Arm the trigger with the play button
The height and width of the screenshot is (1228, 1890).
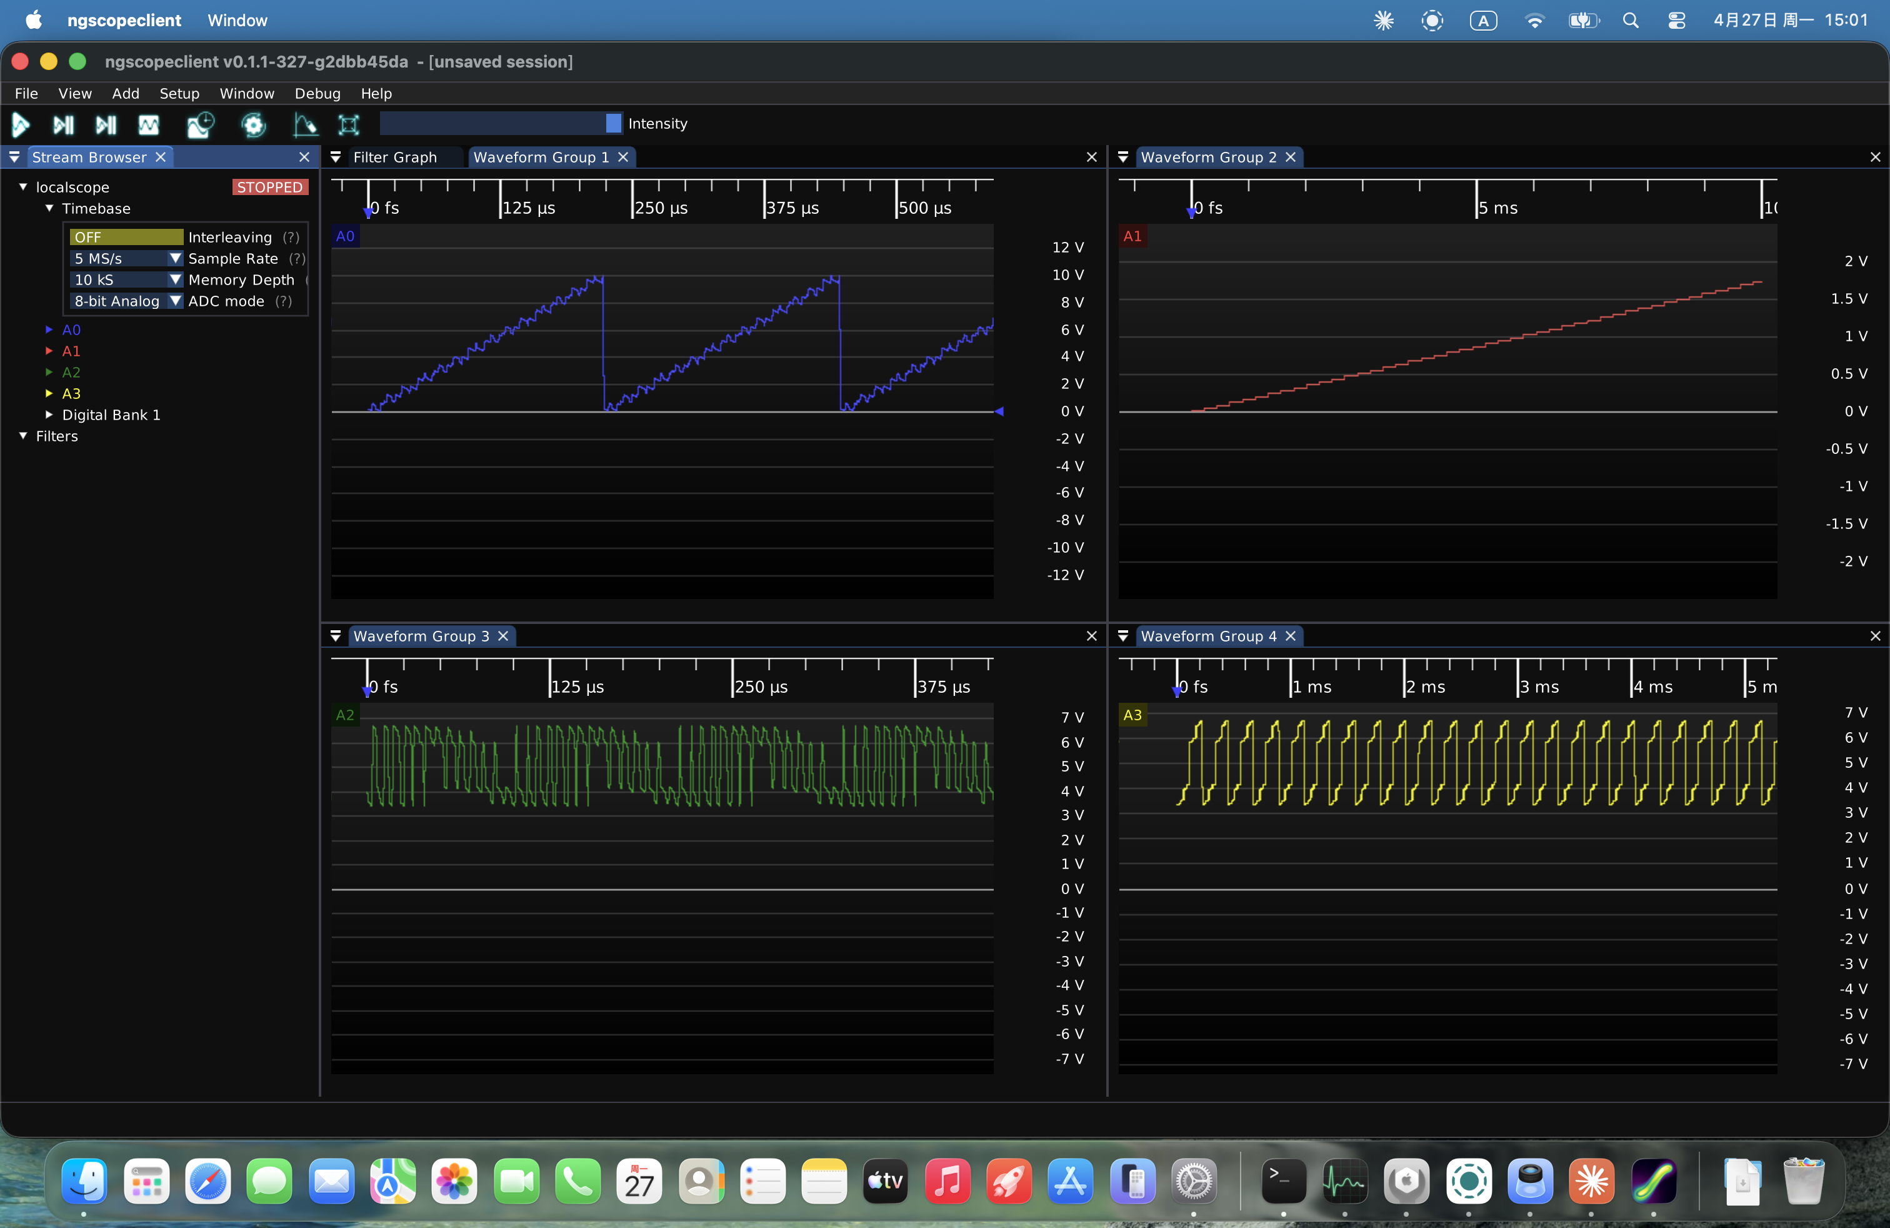coord(20,124)
